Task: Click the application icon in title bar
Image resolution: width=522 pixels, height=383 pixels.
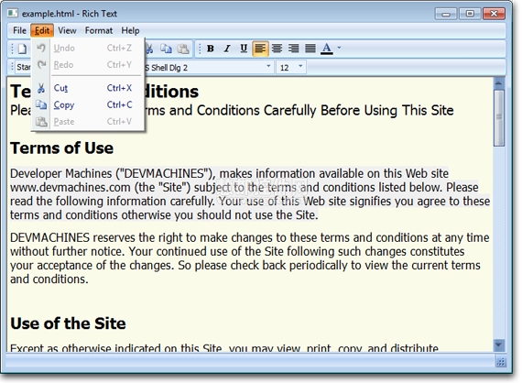Action: coord(12,13)
